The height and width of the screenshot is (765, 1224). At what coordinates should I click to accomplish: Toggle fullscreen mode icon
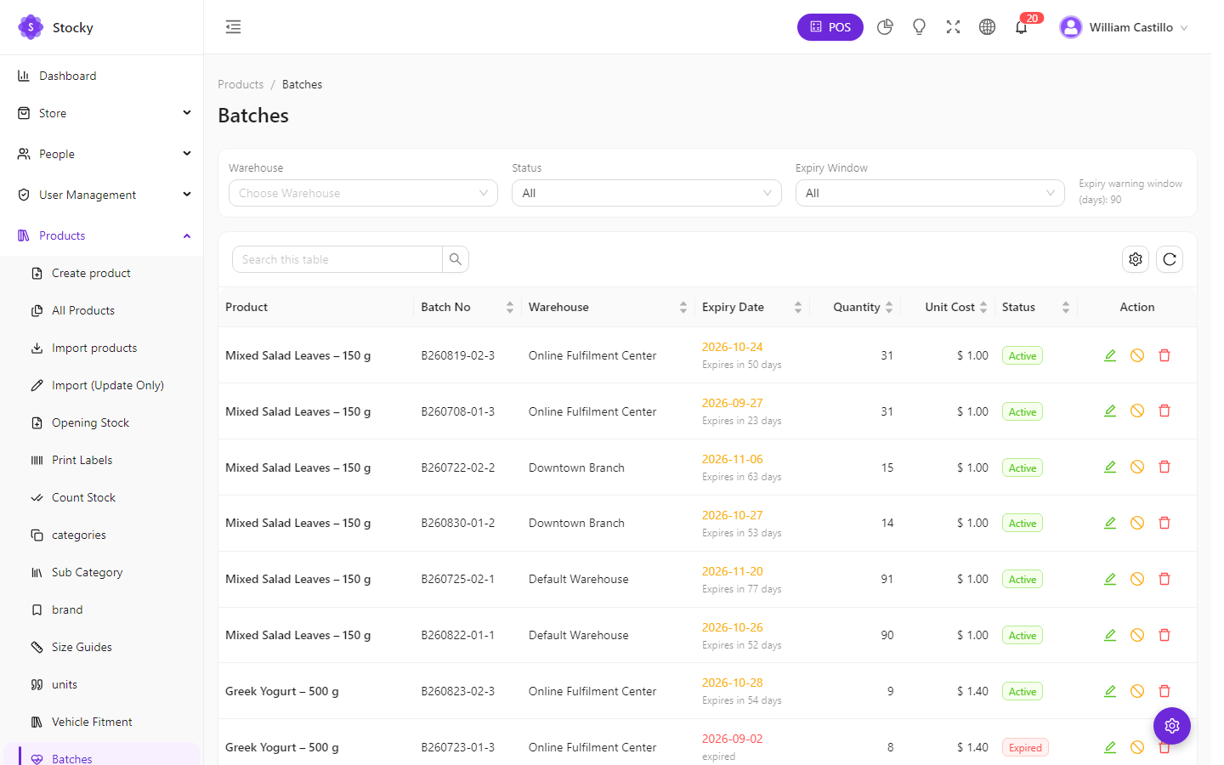click(x=953, y=27)
